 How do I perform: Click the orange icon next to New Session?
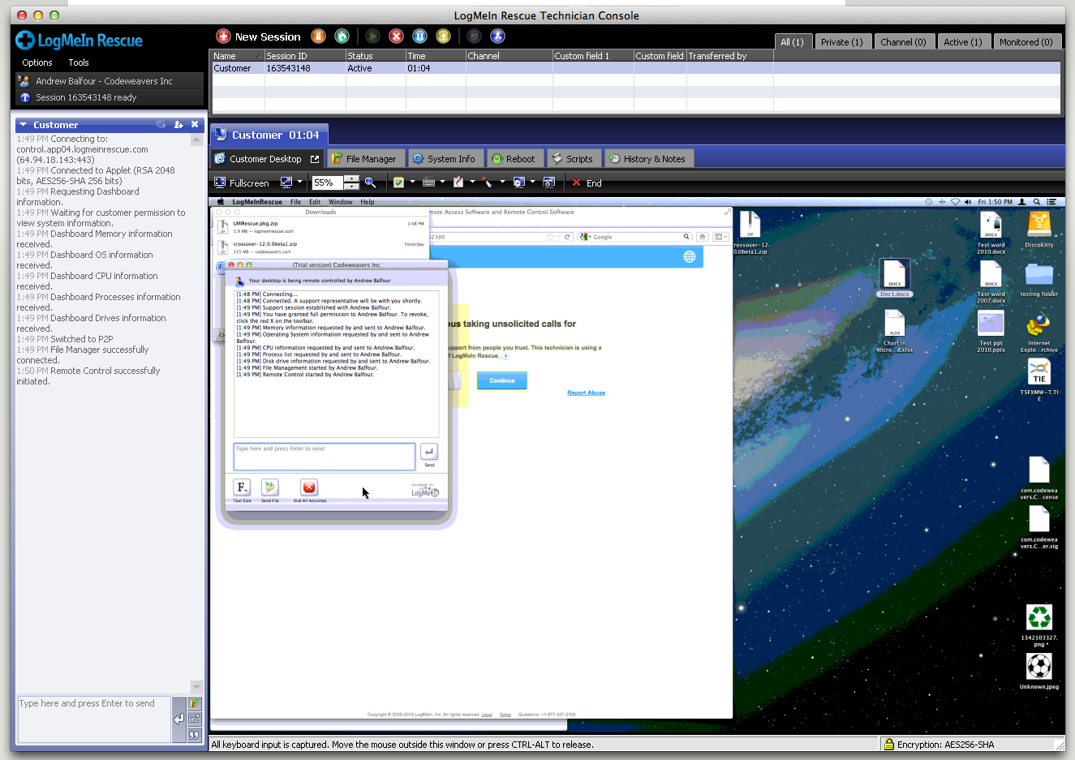coord(319,36)
